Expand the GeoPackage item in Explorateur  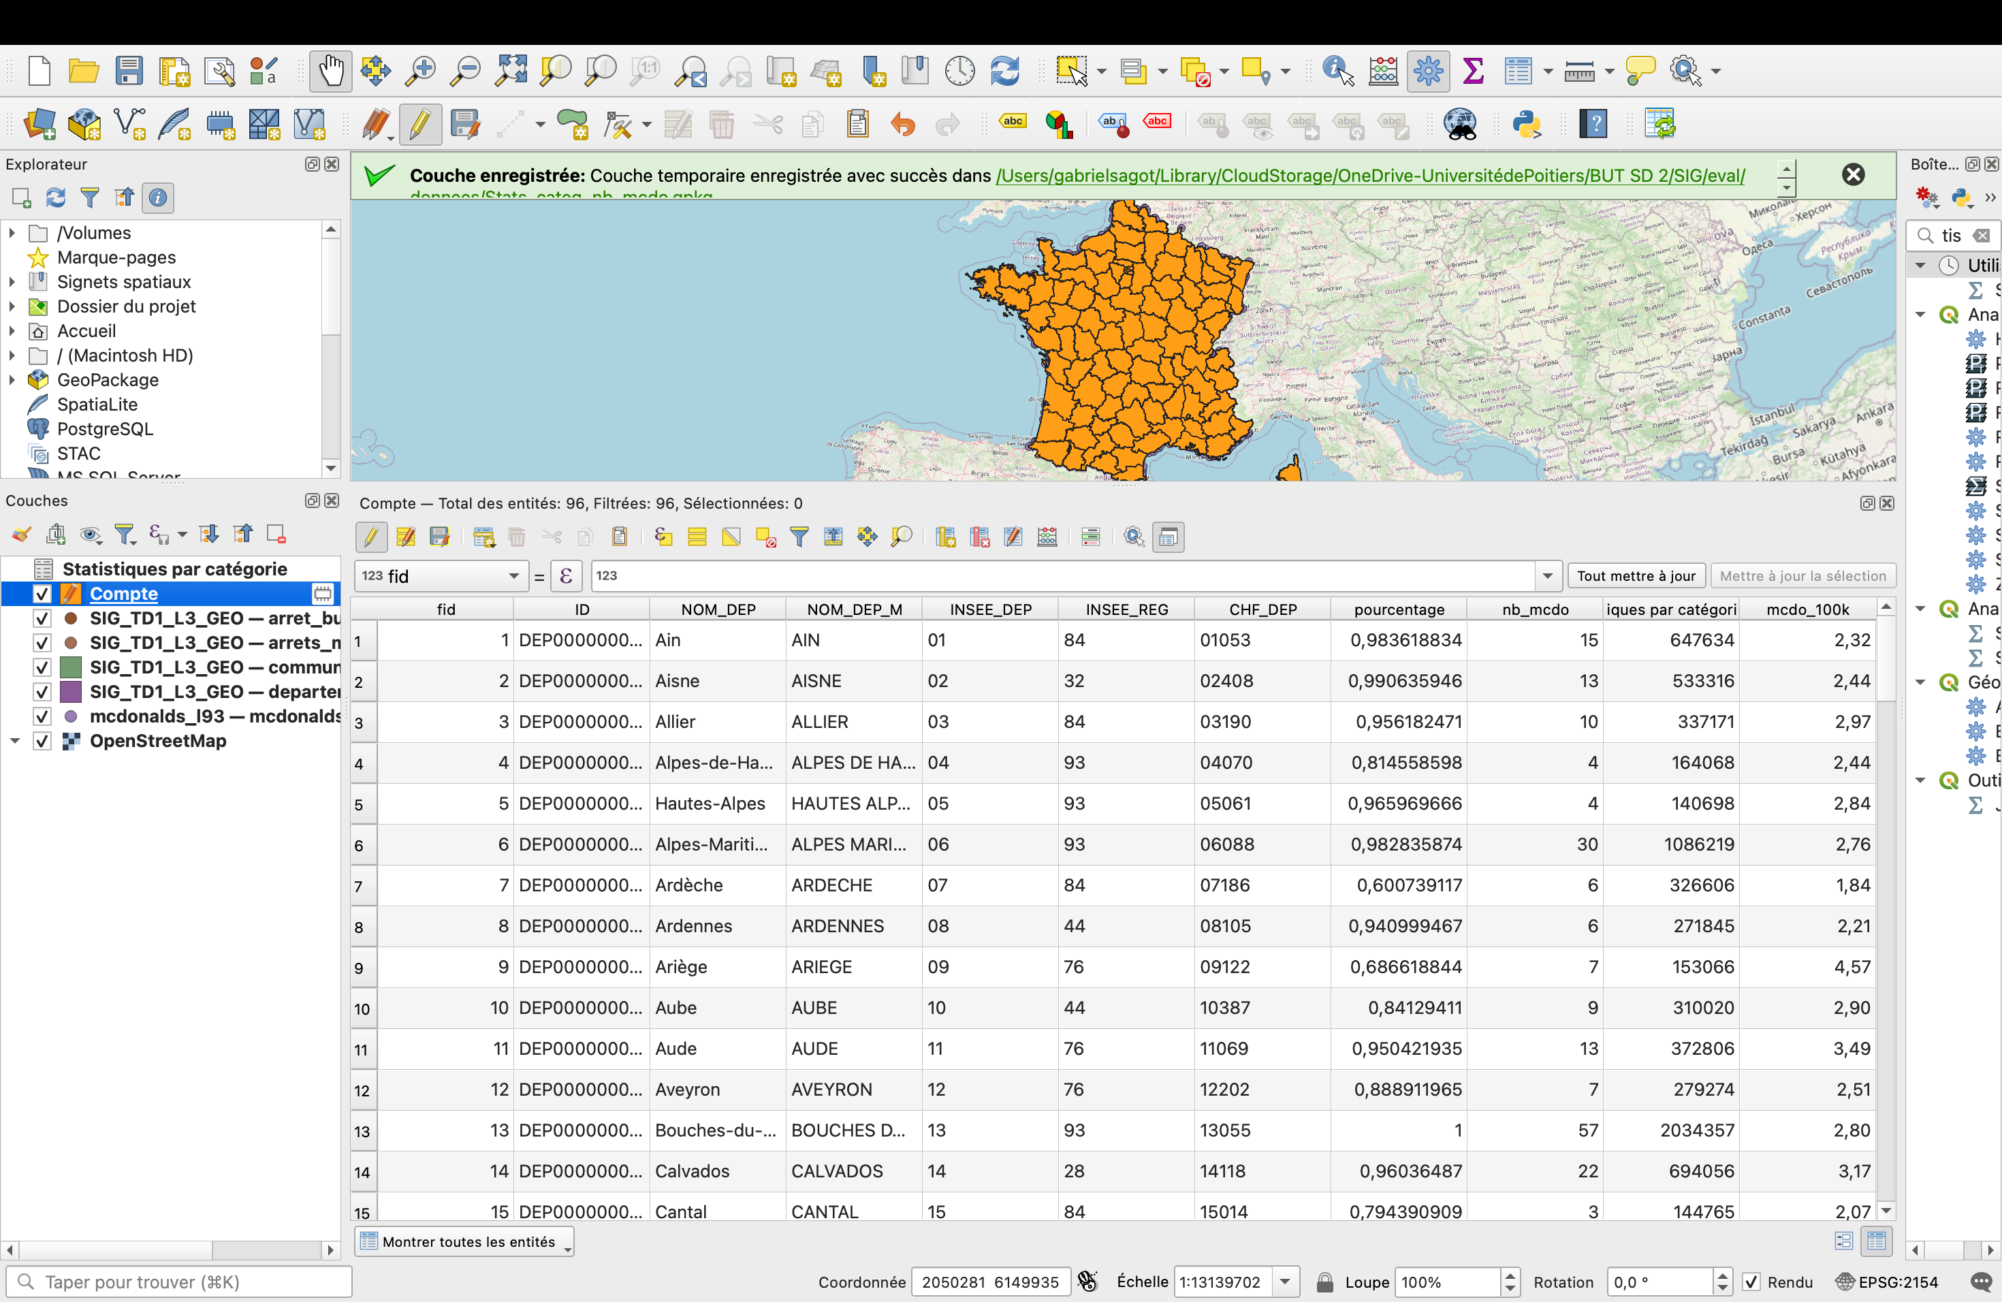tap(12, 380)
